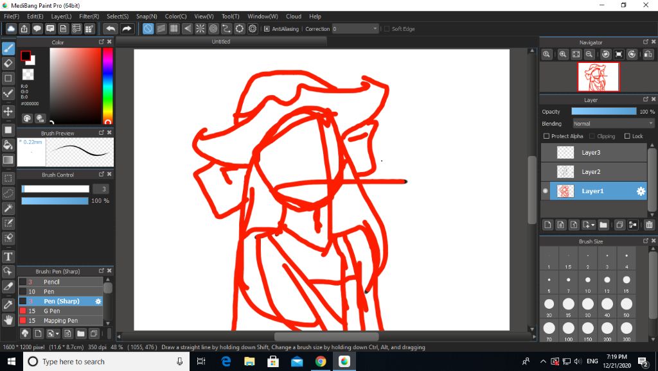
Task: Toggle the AntiAliasing checkbox
Action: pyautogui.click(x=267, y=29)
